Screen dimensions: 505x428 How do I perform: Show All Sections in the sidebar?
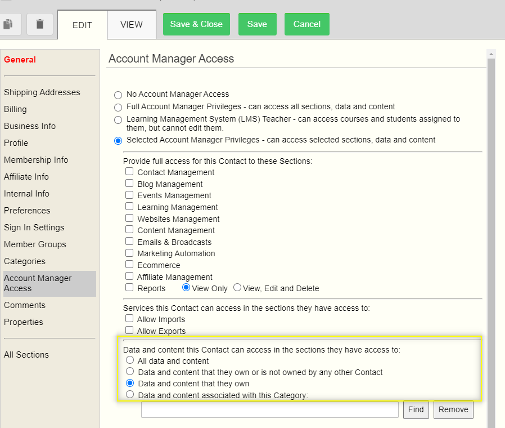26,355
